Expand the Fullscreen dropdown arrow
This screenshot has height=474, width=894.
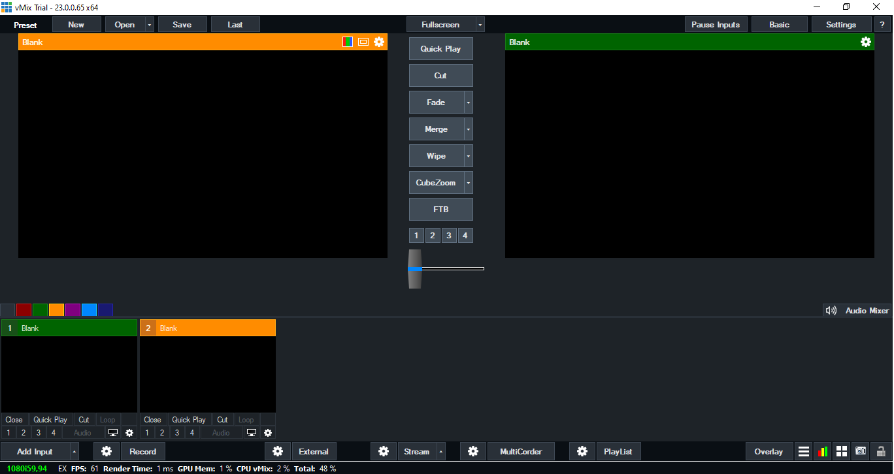pos(480,25)
